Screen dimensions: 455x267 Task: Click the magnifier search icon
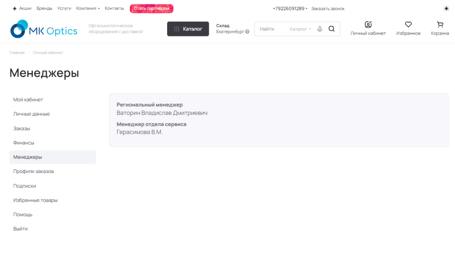(x=331, y=28)
